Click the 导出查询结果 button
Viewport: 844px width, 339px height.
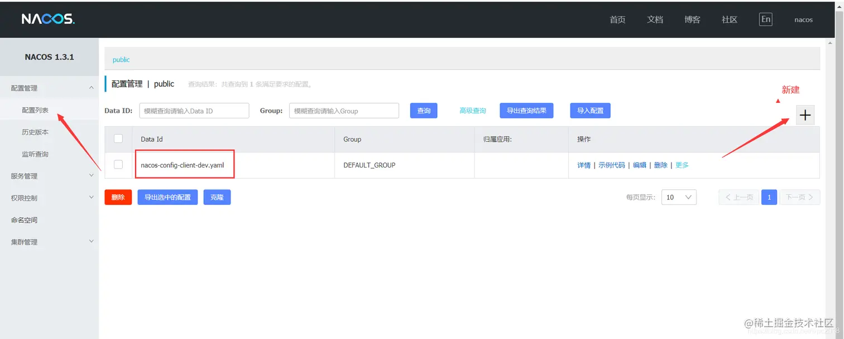526,111
